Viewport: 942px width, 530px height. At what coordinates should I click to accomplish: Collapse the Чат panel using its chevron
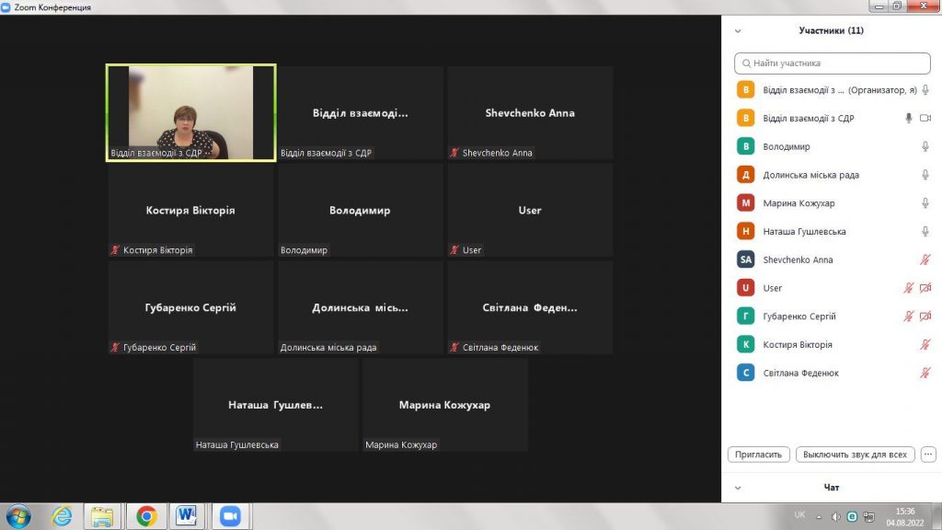click(737, 488)
